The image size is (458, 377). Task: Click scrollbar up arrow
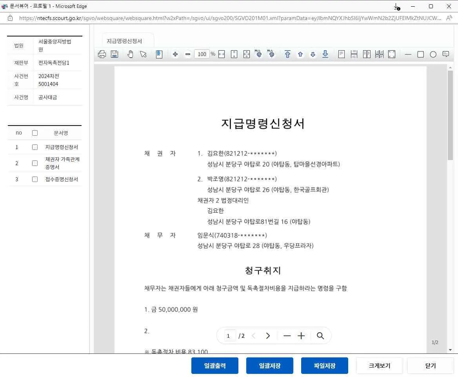tap(450, 67)
